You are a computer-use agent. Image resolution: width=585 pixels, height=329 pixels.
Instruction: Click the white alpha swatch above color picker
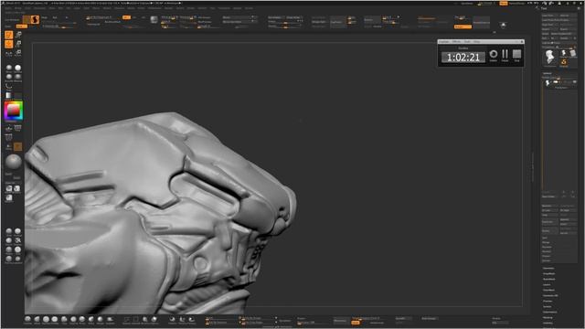[8, 95]
